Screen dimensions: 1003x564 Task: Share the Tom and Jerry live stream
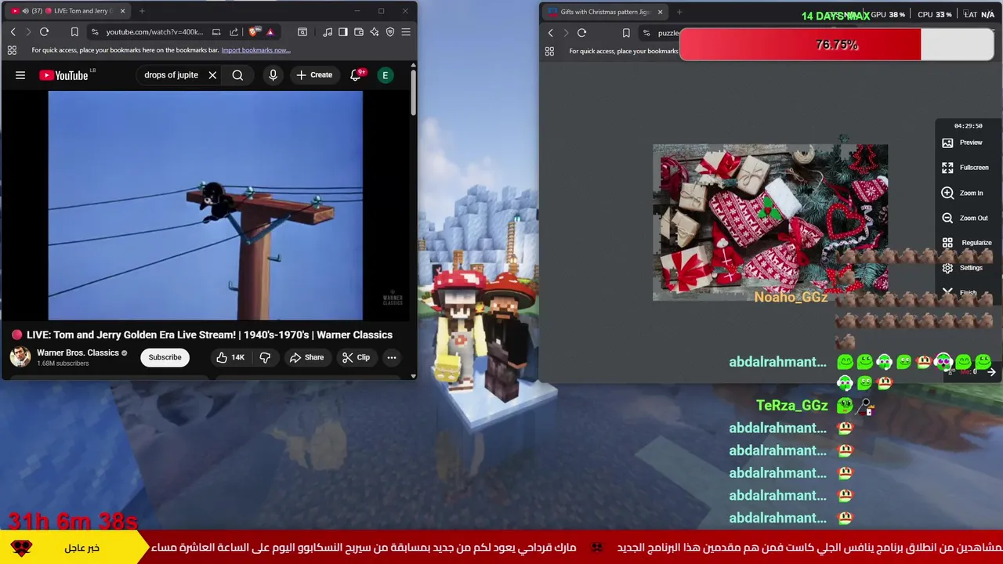(x=306, y=357)
